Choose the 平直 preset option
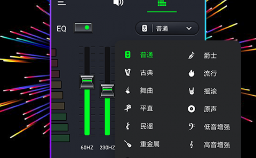The height and width of the screenshot is (158, 256). tap(146, 109)
